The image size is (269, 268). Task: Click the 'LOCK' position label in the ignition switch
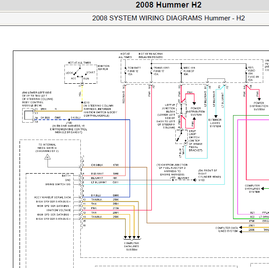coord(70,73)
